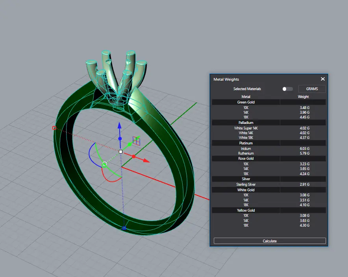
Task: Click the blue scale dot on gumball
Action: click(120, 138)
